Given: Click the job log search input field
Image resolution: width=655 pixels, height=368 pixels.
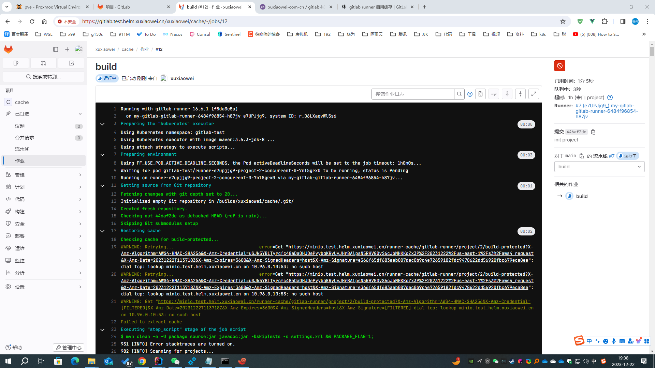Looking at the screenshot, I should tap(412, 94).
